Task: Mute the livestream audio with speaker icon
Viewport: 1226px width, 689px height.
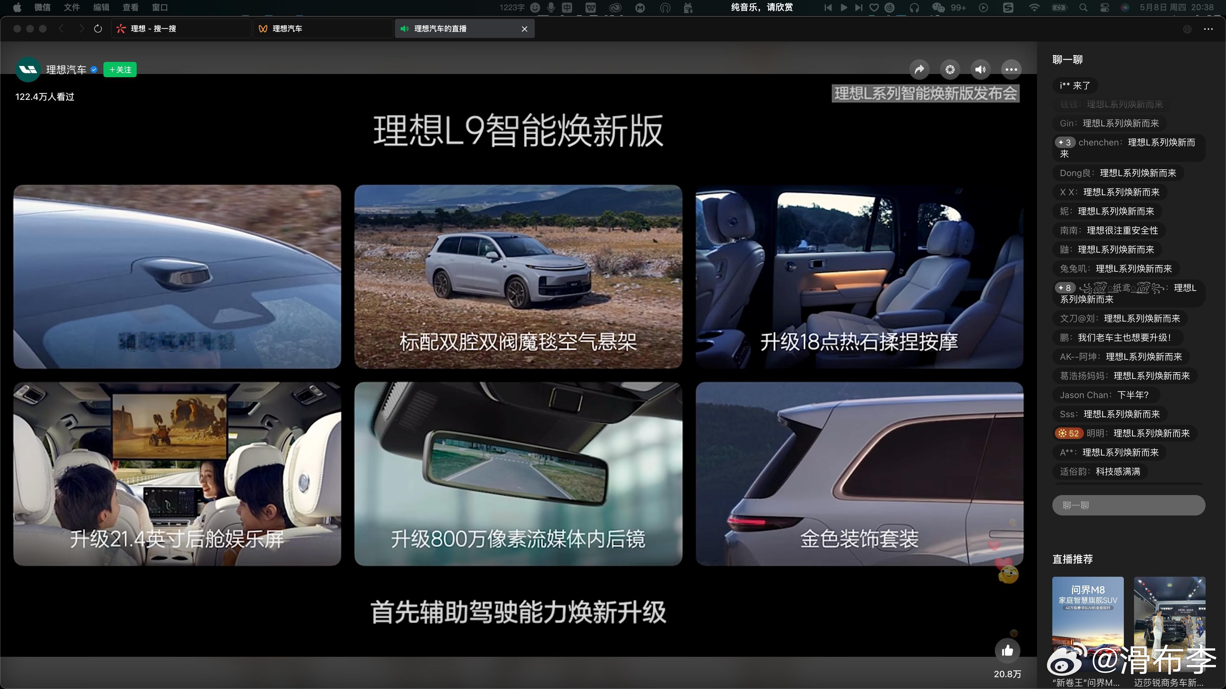Action: 980,70
